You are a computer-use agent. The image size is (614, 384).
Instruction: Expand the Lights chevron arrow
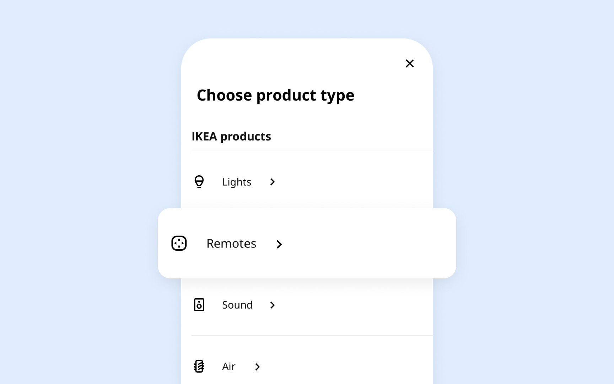(272, 182)
